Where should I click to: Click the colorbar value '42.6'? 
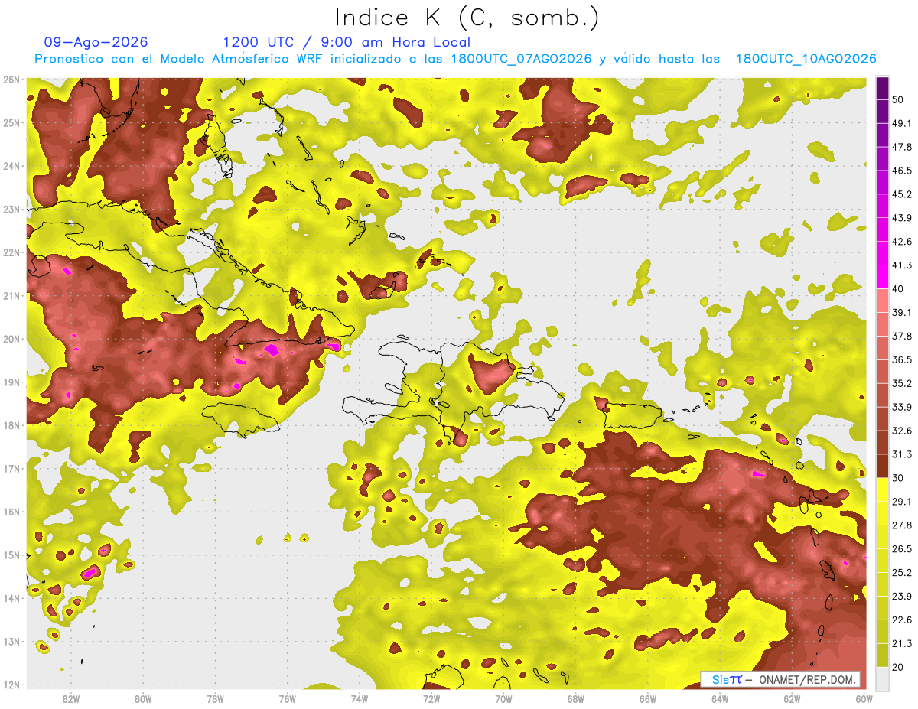tap(902, 242)
